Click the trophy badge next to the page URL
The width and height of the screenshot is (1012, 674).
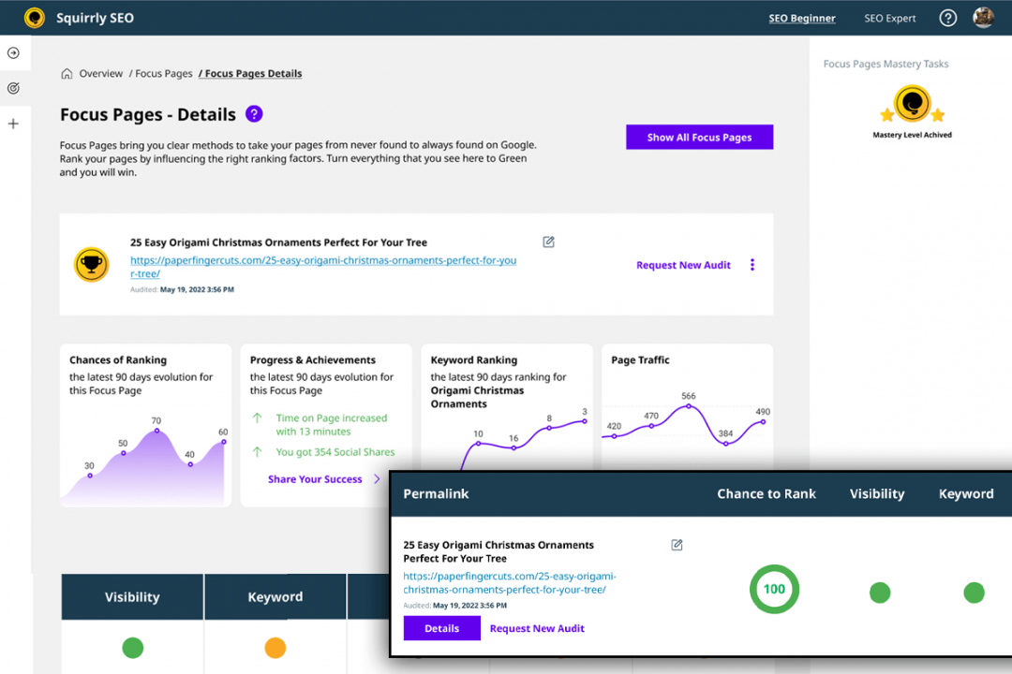[91, 264]
